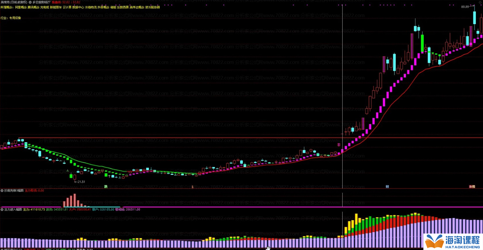Open the 英伟达概念 concept tag

click(137, 7)
